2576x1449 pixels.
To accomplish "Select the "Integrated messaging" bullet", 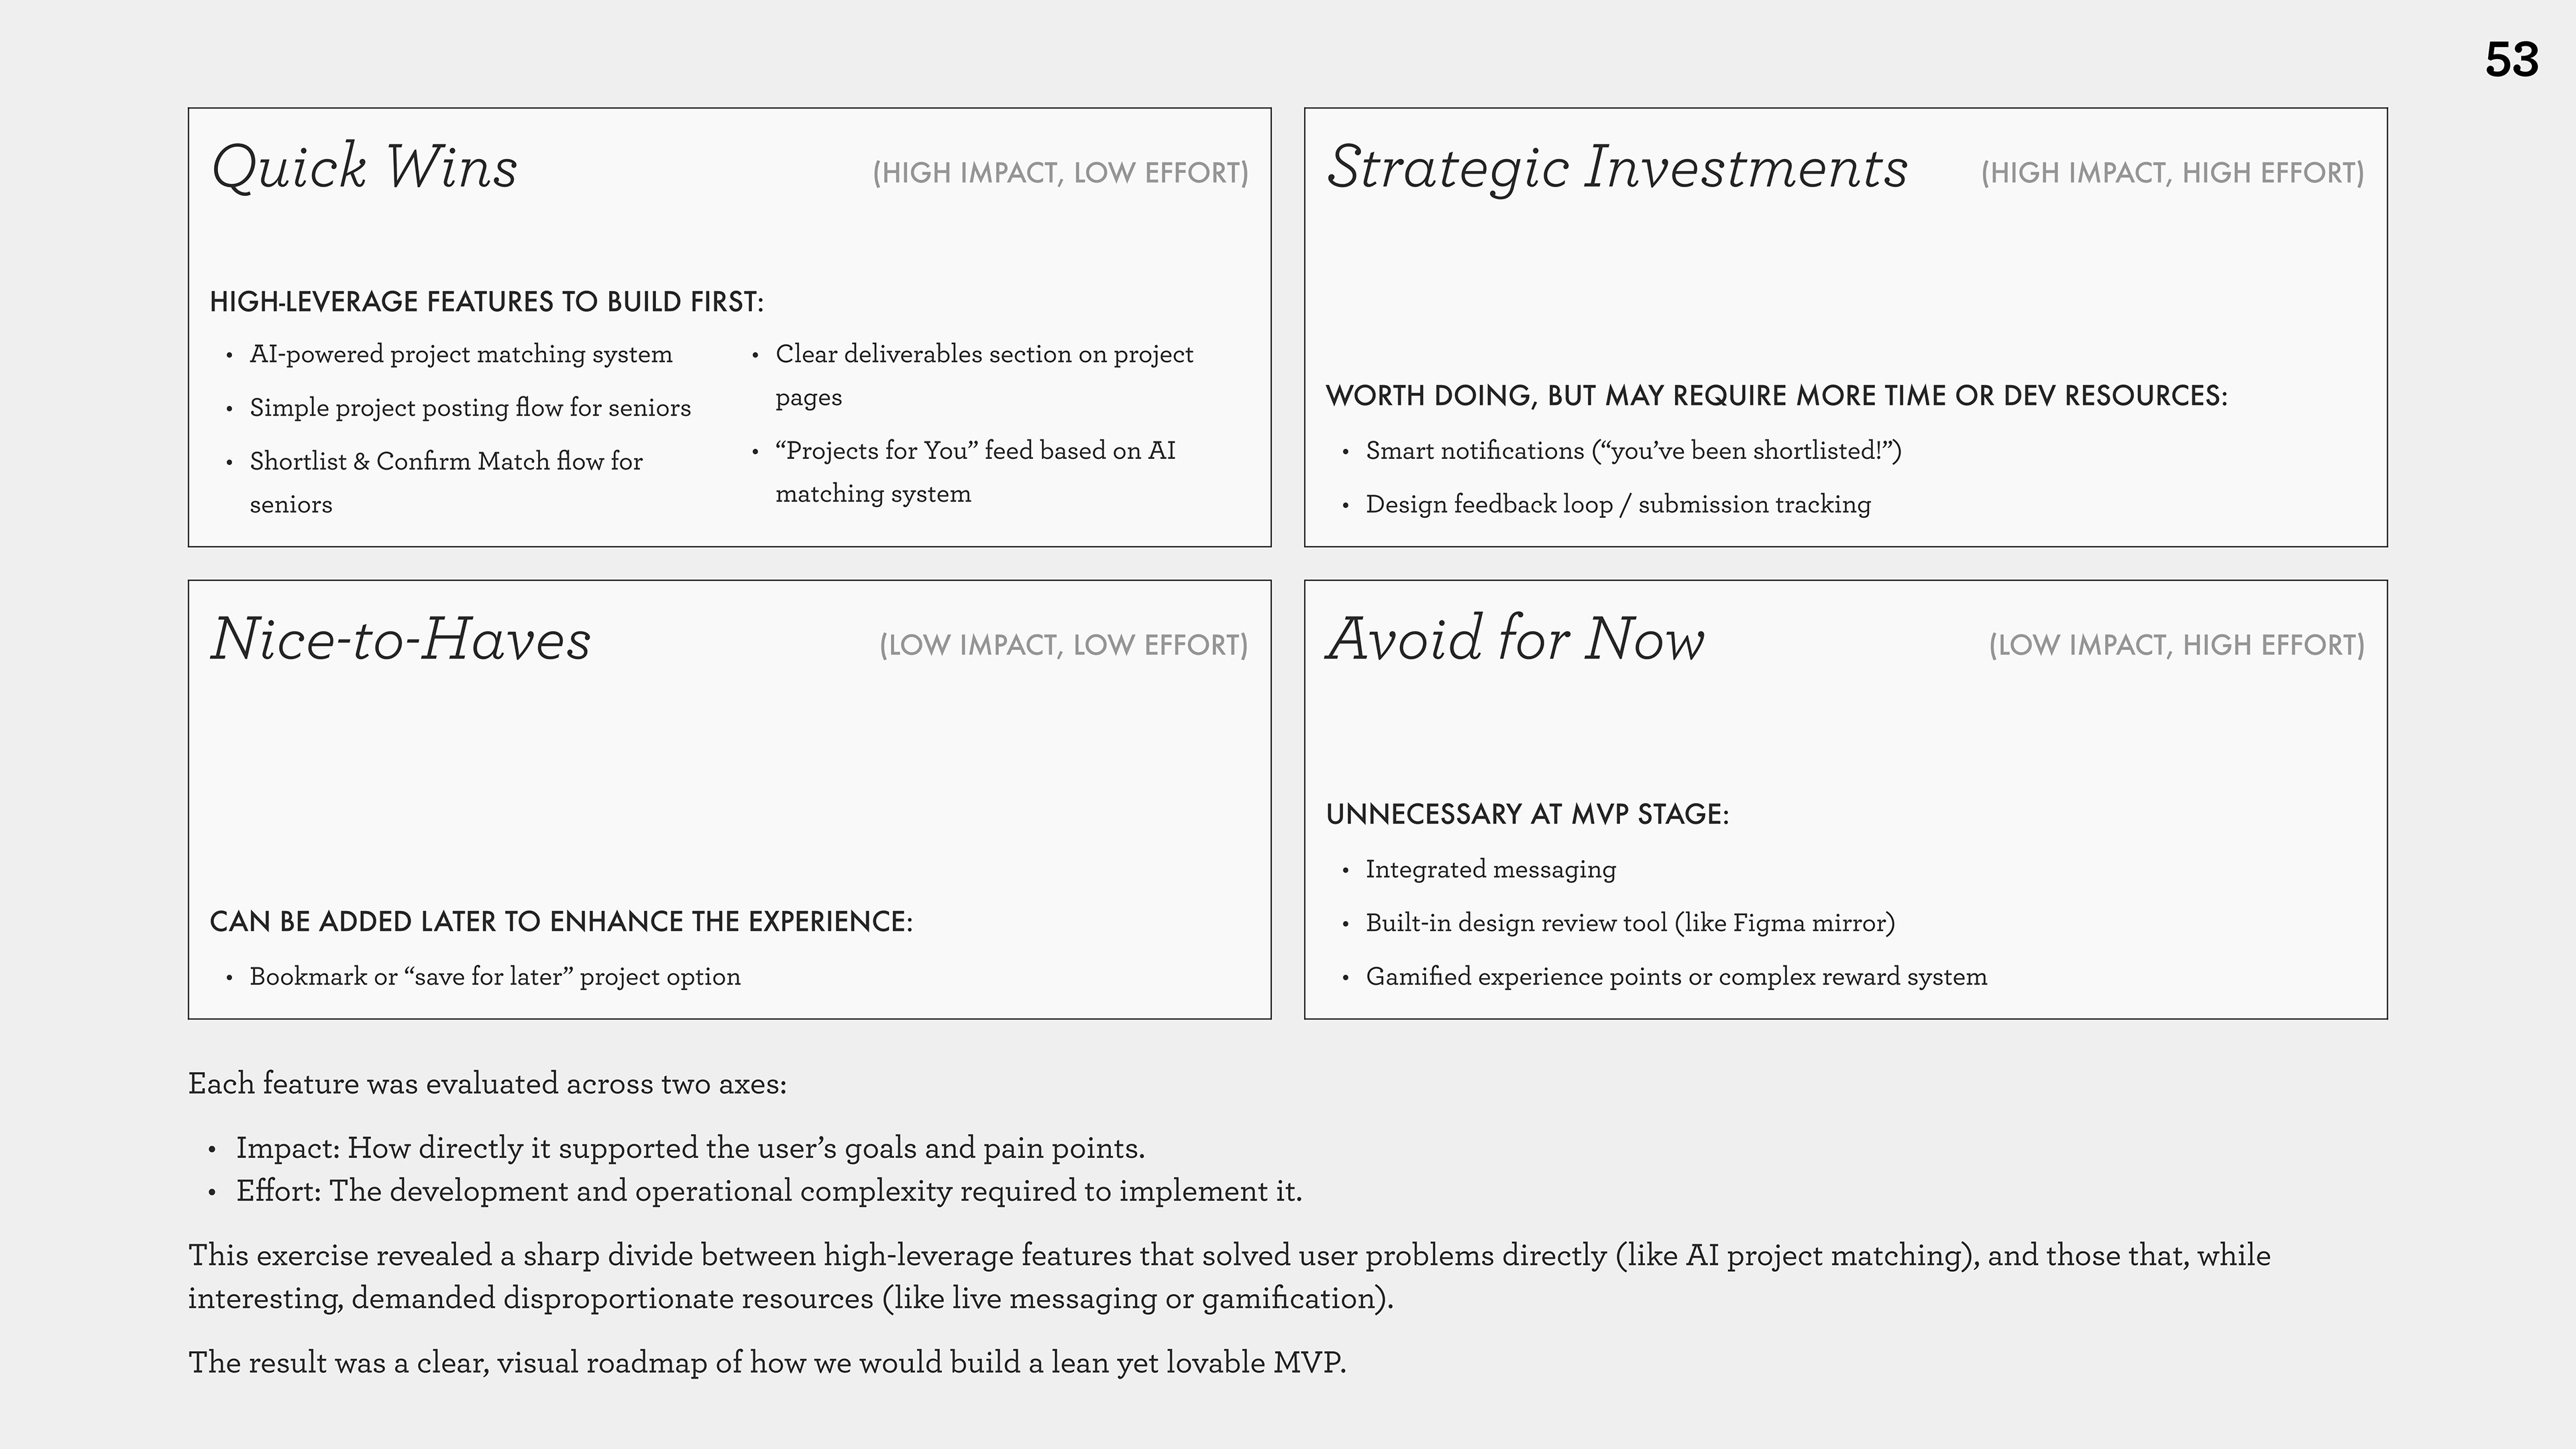I will pos(1490,870).
